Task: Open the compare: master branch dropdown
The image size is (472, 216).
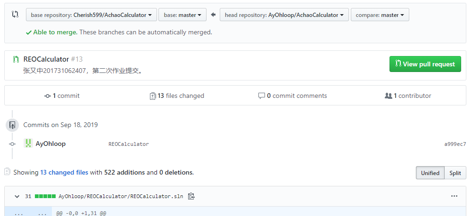Action: [380, 15]
